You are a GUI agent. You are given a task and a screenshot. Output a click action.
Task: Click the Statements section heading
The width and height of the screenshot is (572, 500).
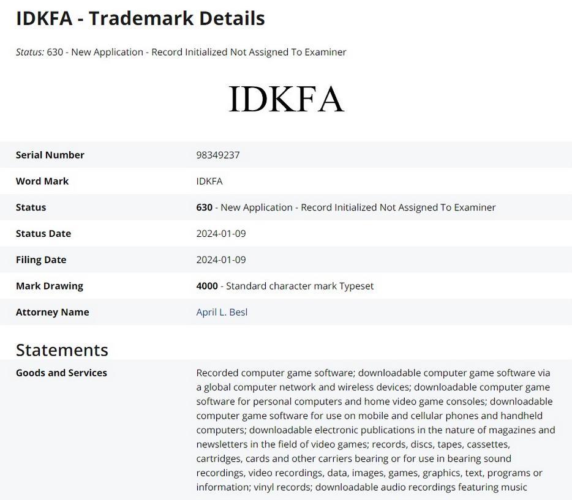click(x=62, y=350)
